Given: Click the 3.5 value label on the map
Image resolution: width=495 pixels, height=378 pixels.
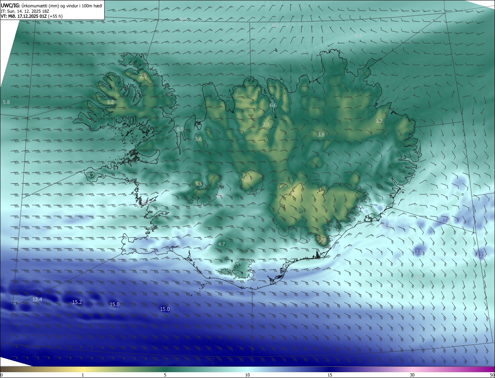Looking at the screenshot, I should pyautogui.click(x=198, y=184).
